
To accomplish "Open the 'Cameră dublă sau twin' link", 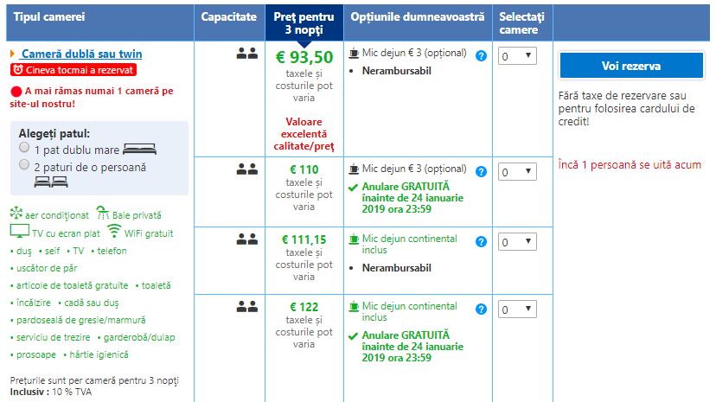I will coord(81,54).
